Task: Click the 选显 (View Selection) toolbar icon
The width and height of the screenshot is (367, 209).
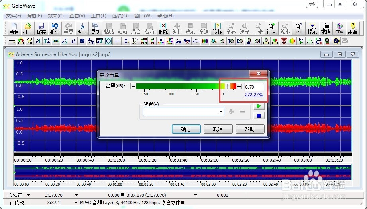Action: tap(245, 29)
